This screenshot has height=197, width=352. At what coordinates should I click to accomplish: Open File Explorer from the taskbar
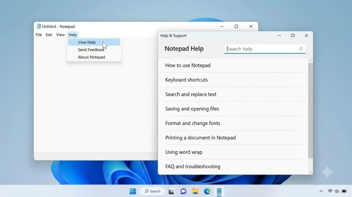[195, 191]
